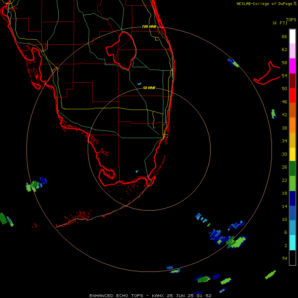Click the TH legend label
Viewport: 298px width, 298px height.
284,259
